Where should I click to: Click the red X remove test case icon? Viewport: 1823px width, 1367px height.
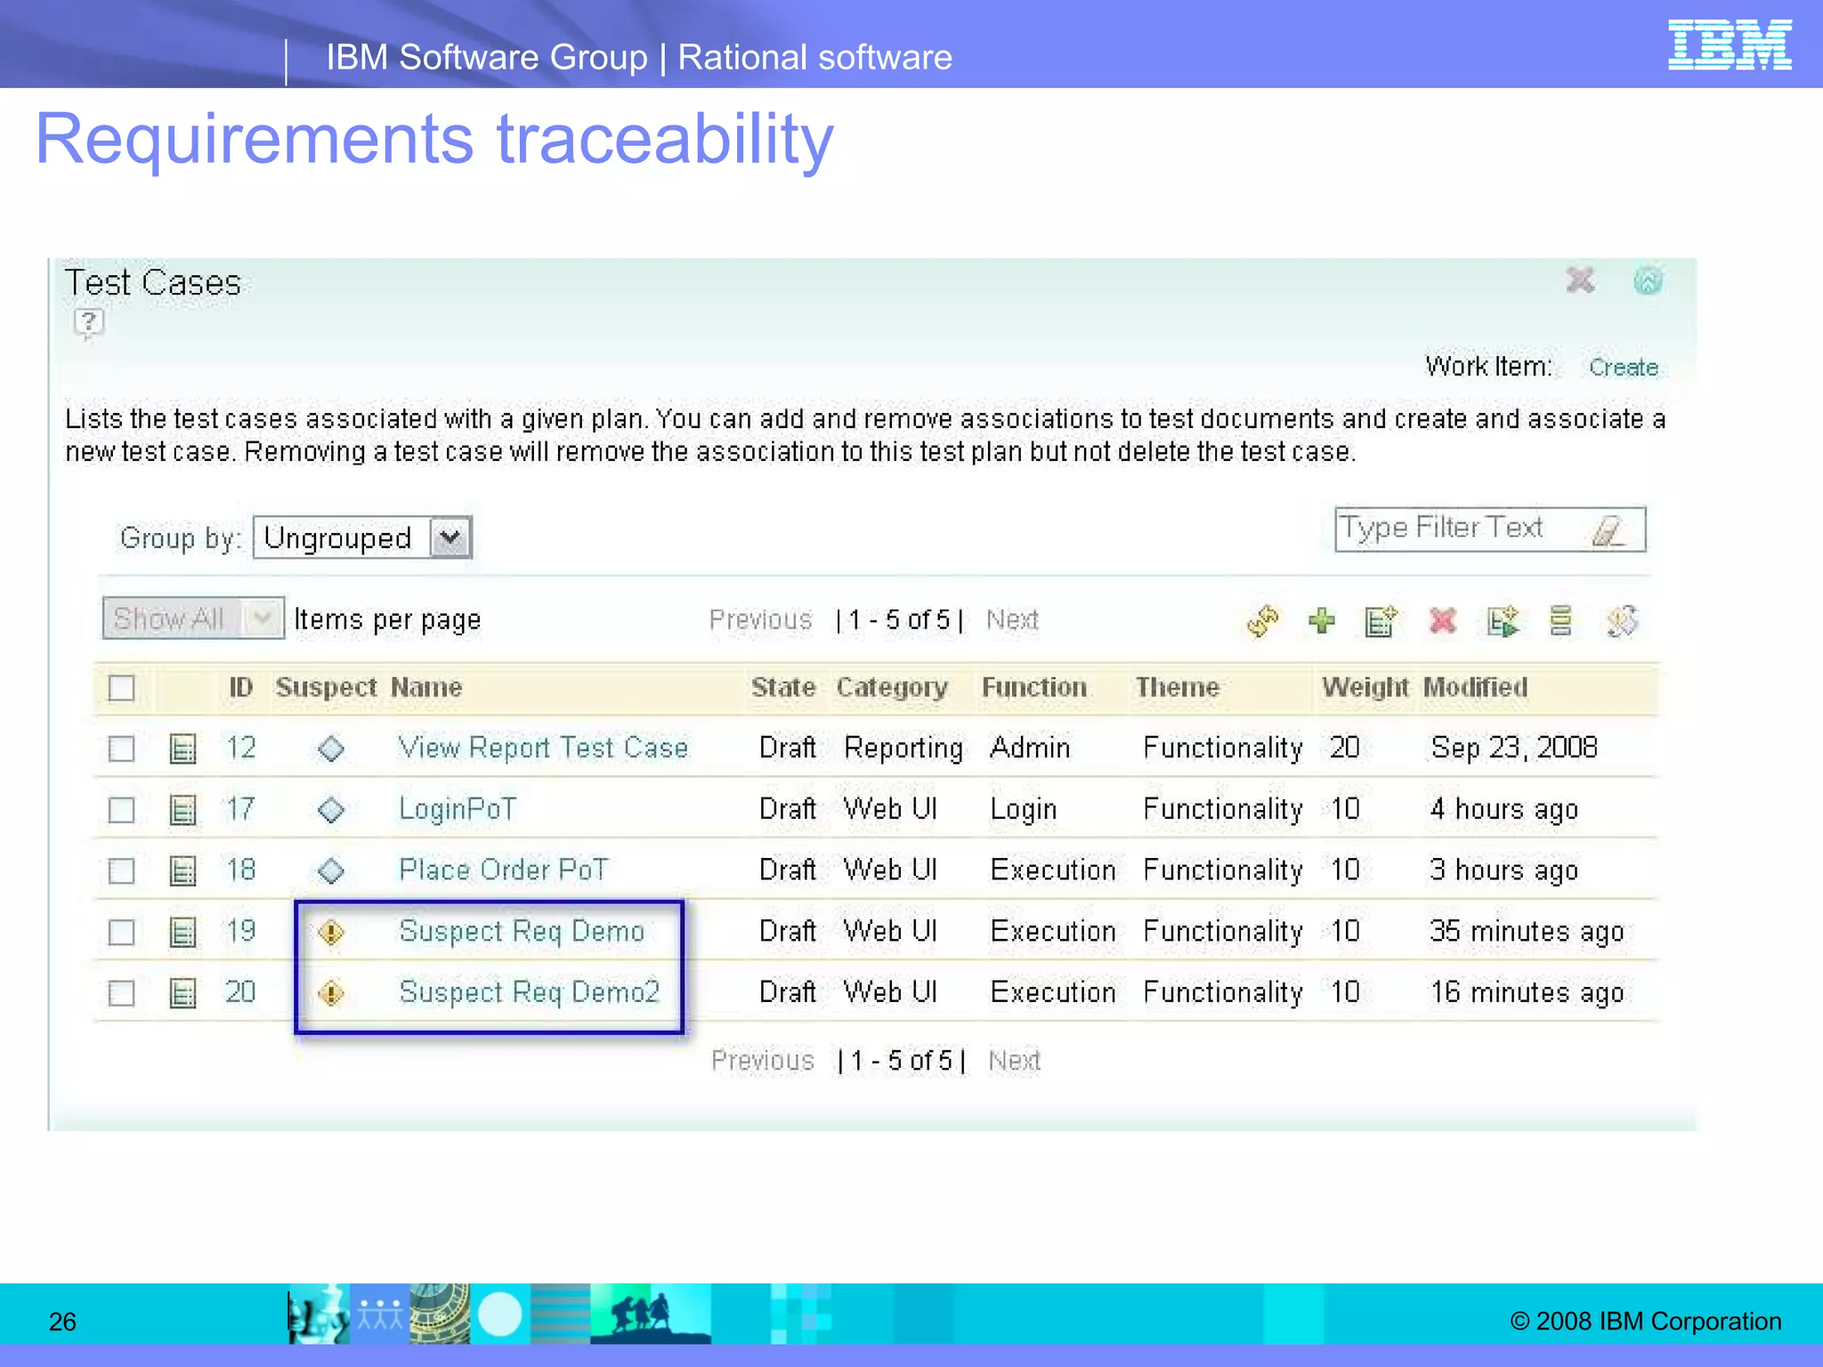click(1442, 620)
